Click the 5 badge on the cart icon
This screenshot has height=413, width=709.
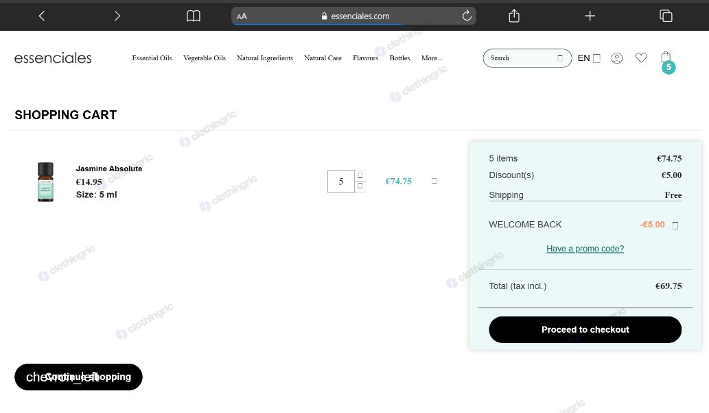[669, 67]
